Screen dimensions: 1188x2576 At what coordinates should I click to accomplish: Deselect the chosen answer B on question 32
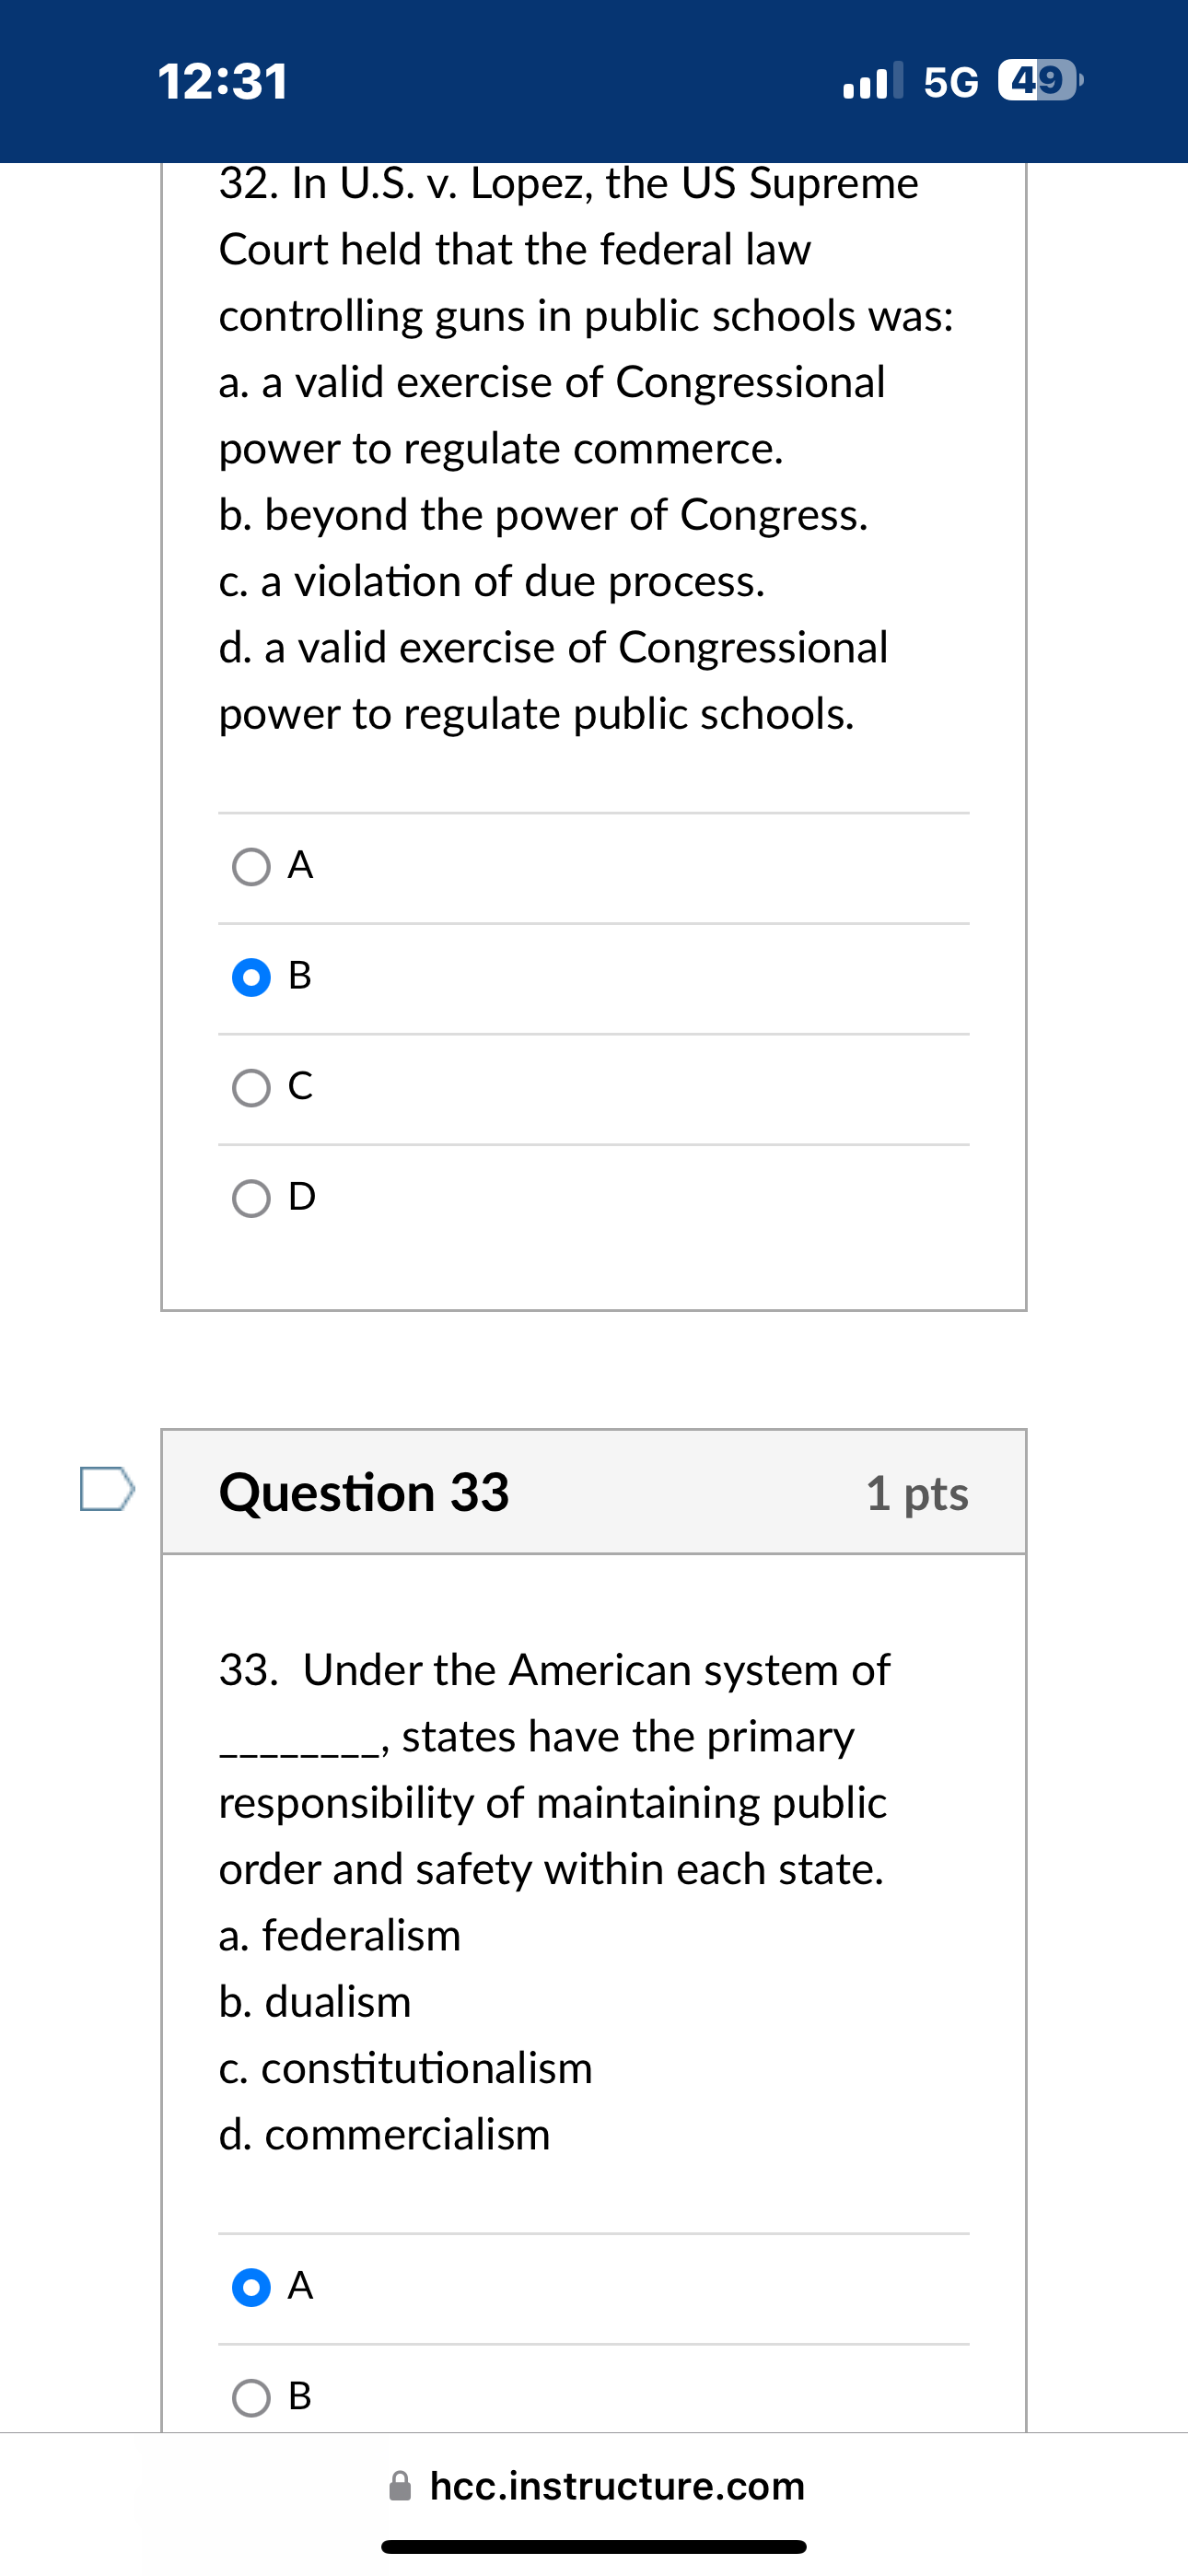pyautogui.click(x=251, y=977)
